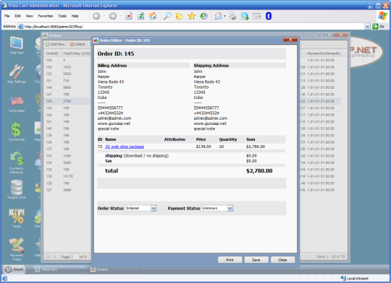Open the Edit menu
Image resolution: width=391 pixels, height=283 pixels.
tap(17, 16)
